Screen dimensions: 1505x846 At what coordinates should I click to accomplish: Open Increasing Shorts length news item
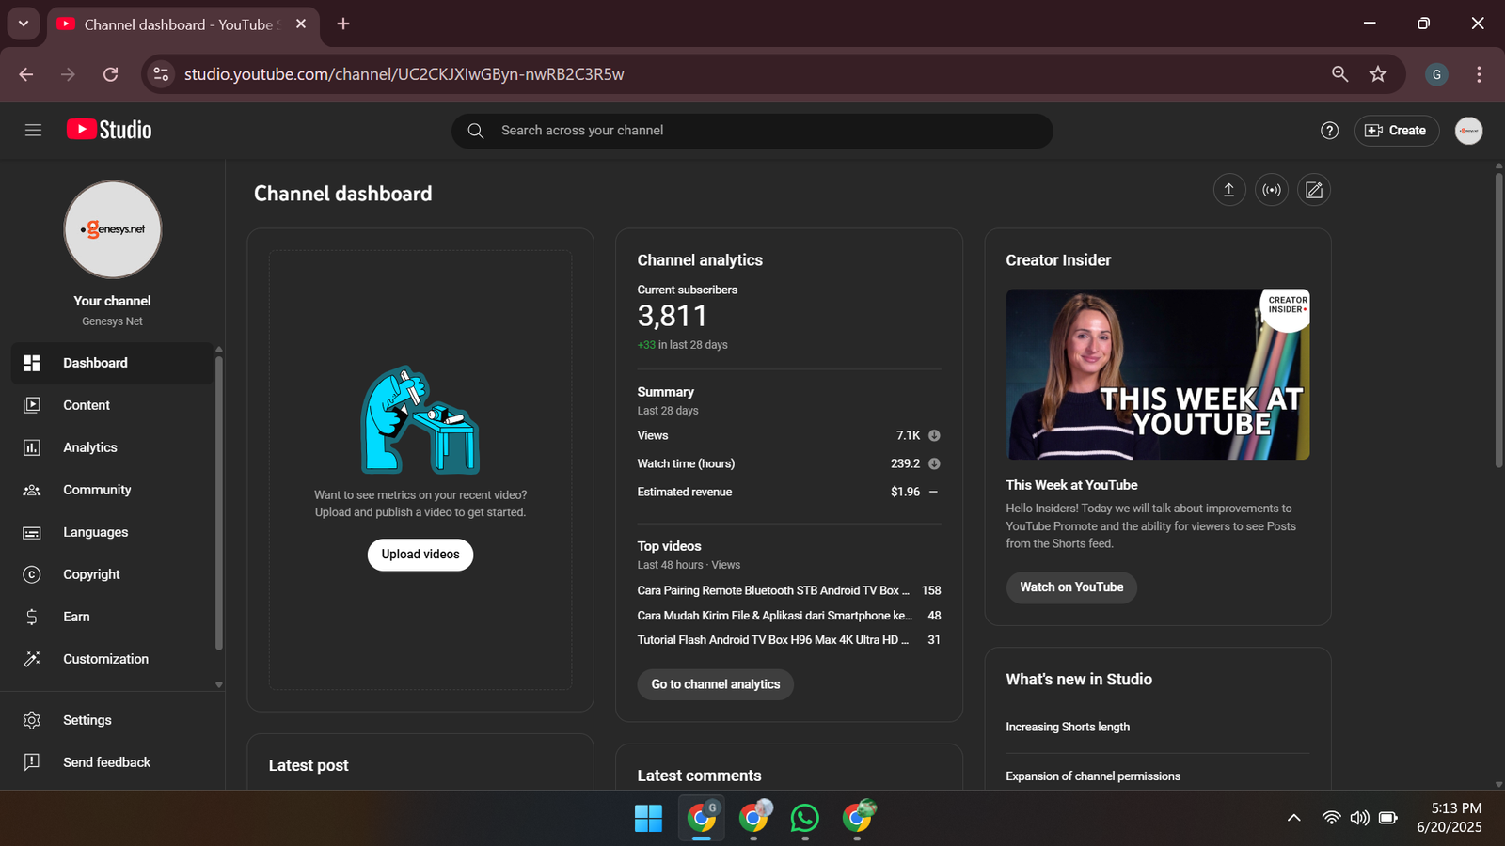[x=1068, y=727]
